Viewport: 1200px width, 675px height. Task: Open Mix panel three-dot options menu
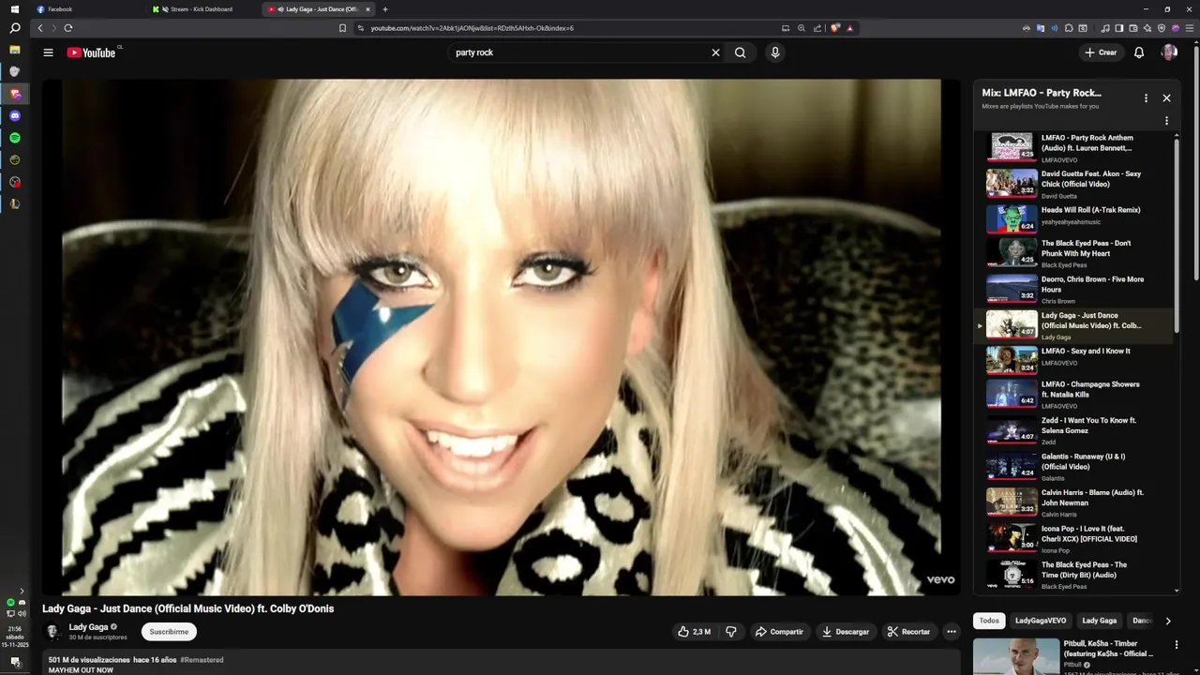click(1146, 97)
